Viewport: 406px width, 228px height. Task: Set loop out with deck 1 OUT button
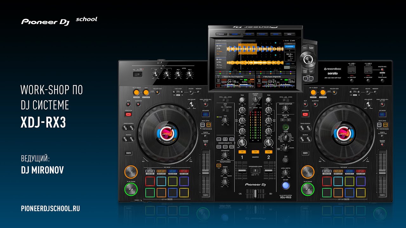point(146,92)
